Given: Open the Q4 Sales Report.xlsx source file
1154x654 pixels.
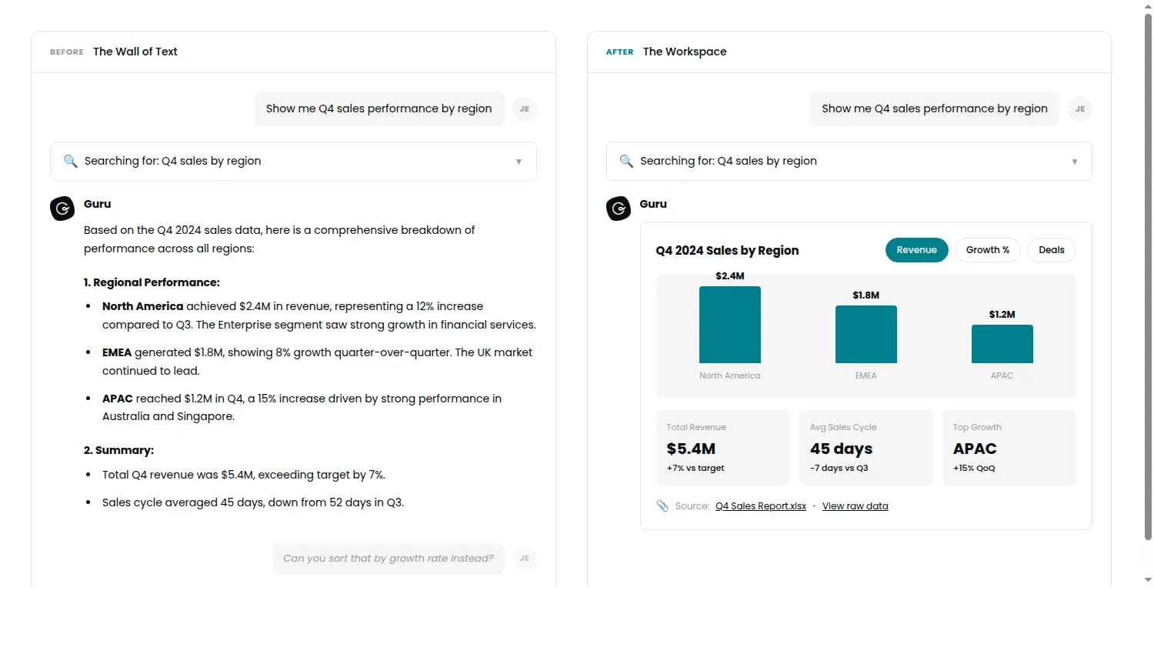Looking at the screenshot, I should tap(760, 506).
